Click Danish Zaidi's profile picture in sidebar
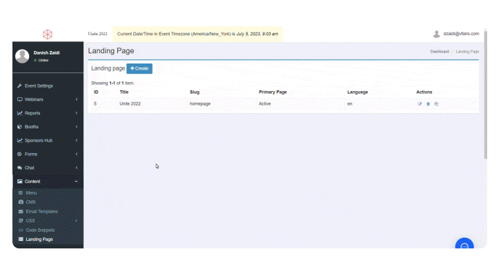This screenshot has width=501, height=276. (x=22, y=56)
